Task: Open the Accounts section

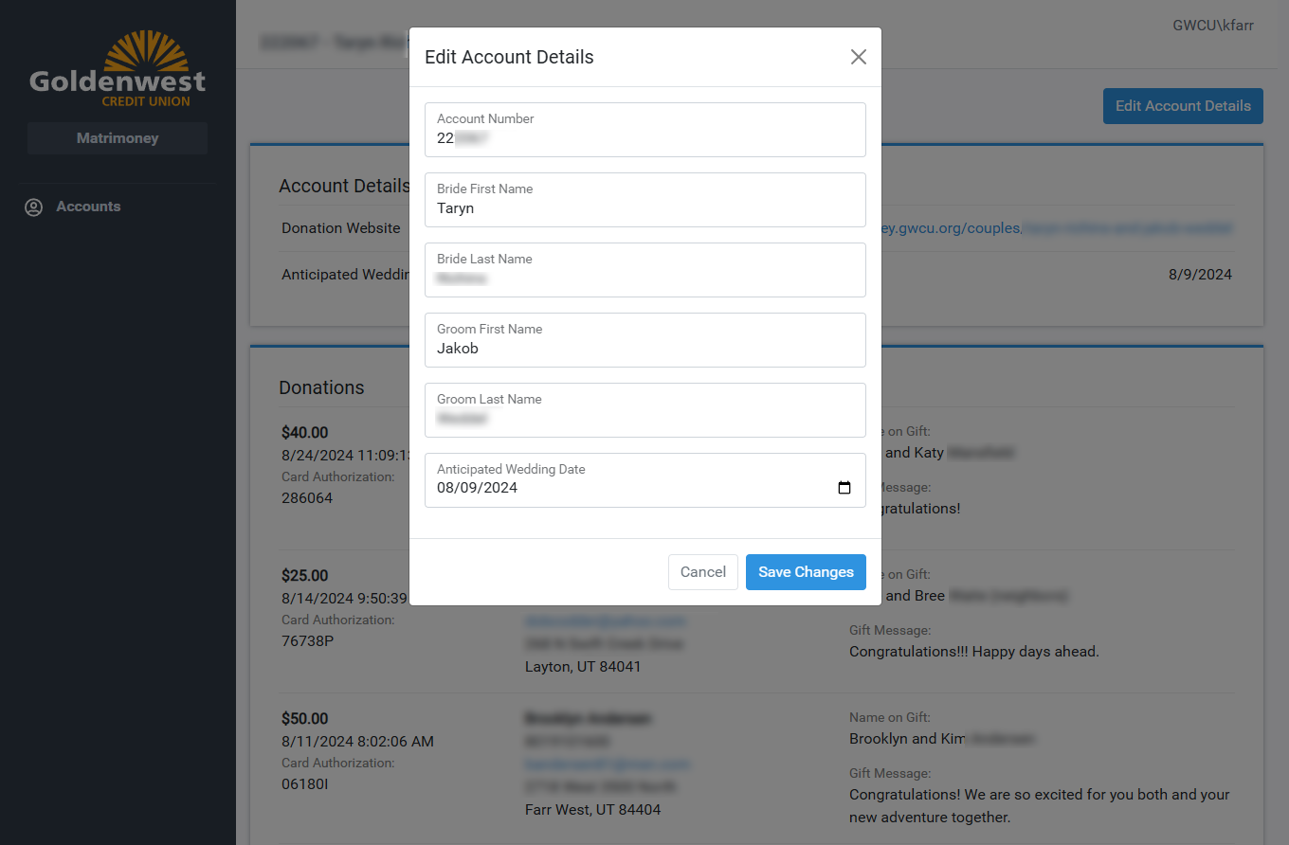Action: [x=88, y=207]
